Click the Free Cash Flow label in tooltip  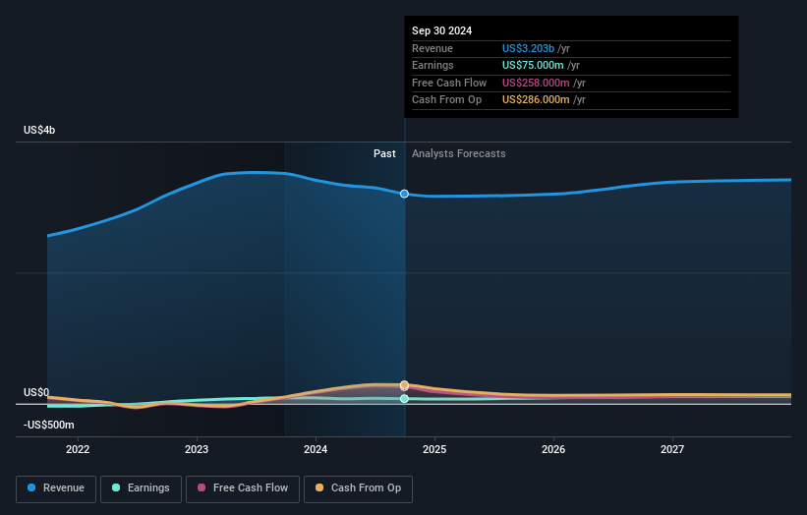(449, 83)
